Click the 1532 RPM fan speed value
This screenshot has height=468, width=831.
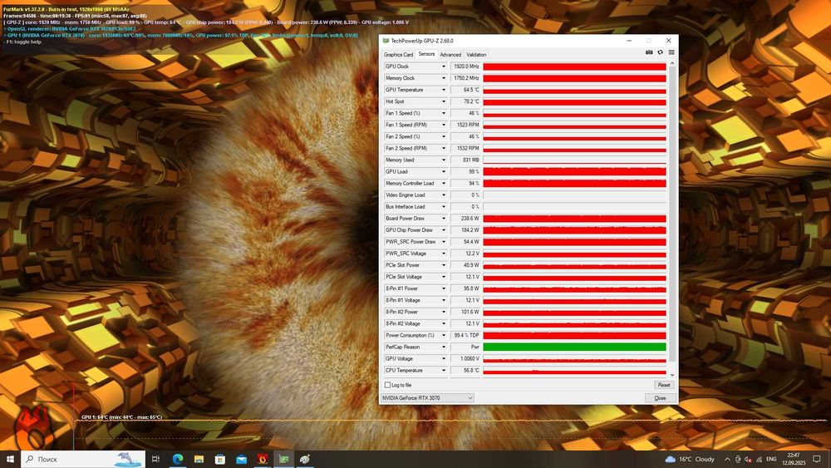[465, 148]
